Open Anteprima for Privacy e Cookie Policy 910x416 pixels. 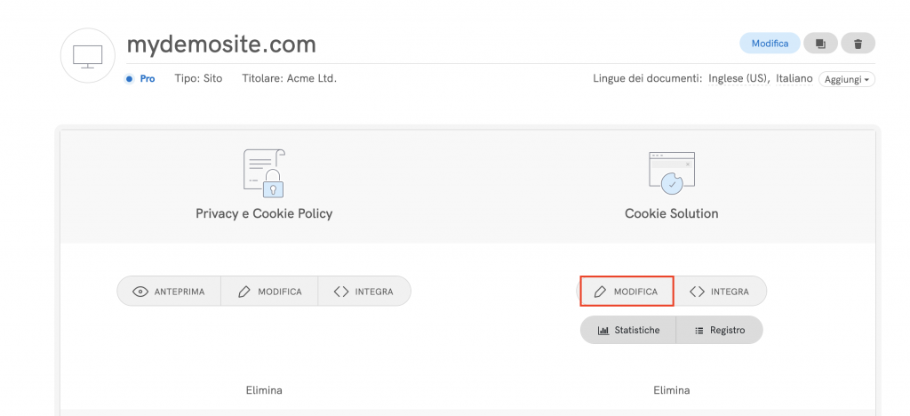169,292
